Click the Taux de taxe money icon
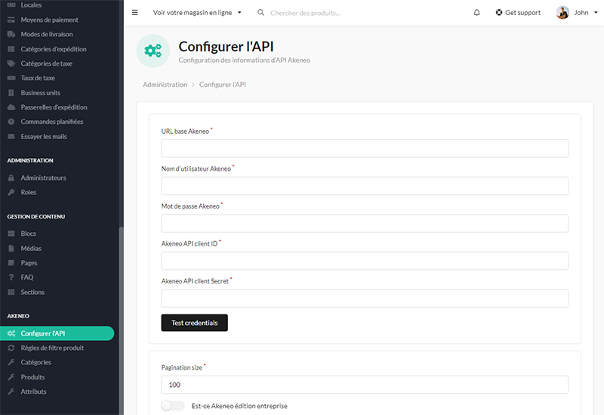Screen dimensions: 604x415 [x=11, y=78]
